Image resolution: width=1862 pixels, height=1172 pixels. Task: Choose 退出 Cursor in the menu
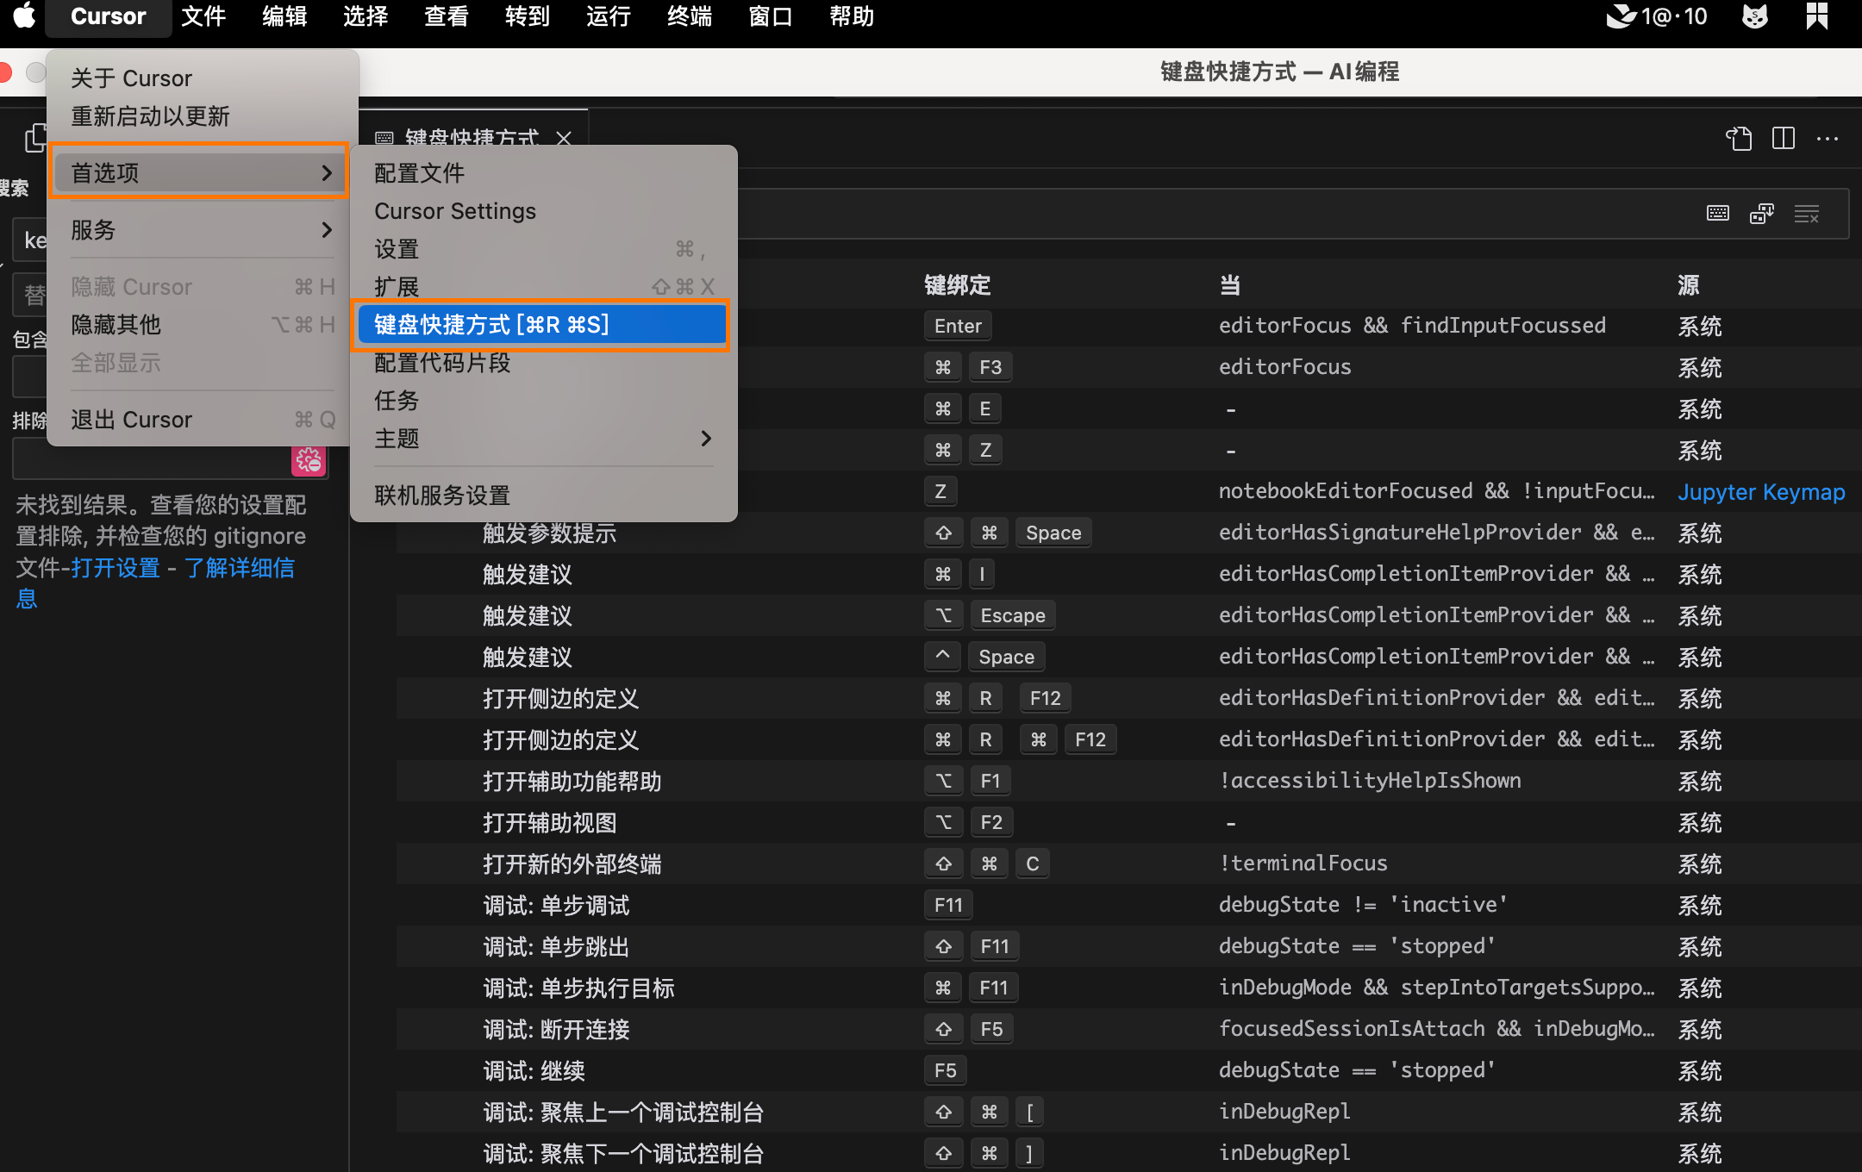(x=131, y=420)
